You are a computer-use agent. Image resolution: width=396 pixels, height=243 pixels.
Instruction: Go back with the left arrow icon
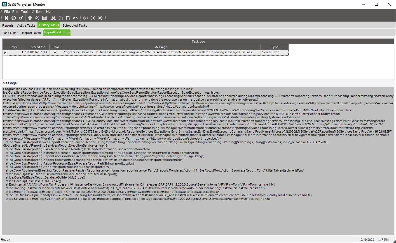(x=86, y=18)
